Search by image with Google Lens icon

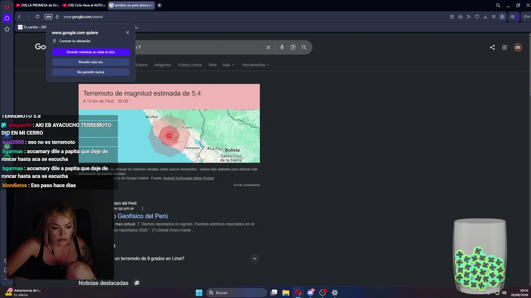pyautogui.click(x=293, y=47)
